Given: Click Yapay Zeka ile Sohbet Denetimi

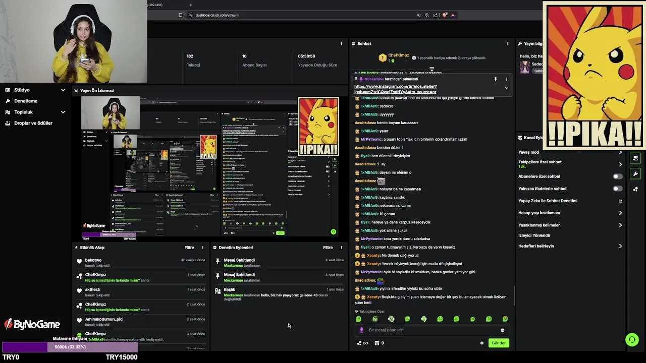Looking at the screenshot, I should (548, 201).
